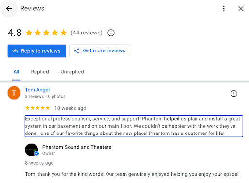The image size is (249, 183).
Task: Switch to the Unreplied tab
Action: [72, 72]
